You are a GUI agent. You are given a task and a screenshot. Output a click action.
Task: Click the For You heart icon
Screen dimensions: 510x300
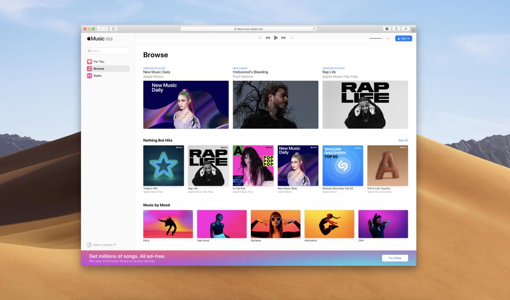tap(90, 62)
